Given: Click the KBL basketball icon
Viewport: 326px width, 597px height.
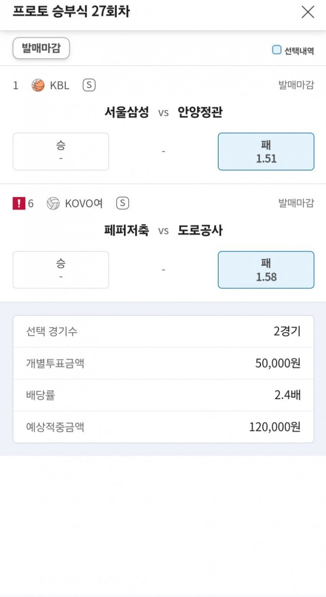Looking at the screenshot, I should pyautogui.click(x=38, y=85).
